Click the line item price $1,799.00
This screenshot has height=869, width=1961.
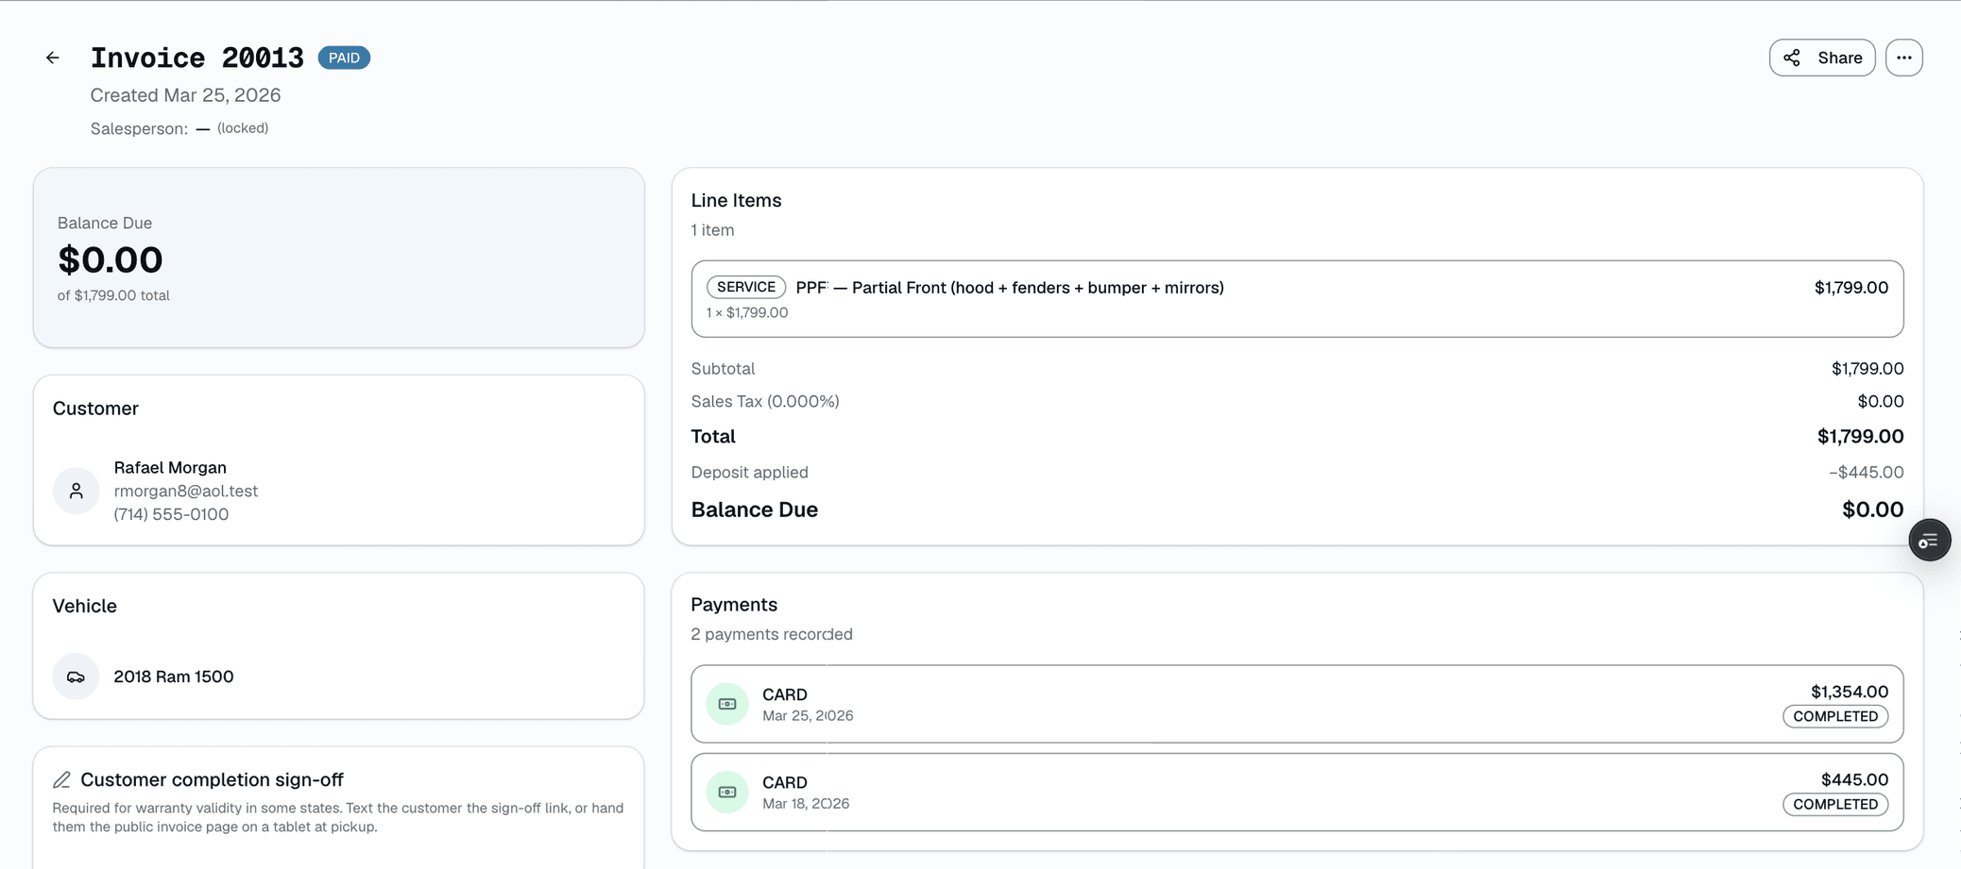(1851, 288)
